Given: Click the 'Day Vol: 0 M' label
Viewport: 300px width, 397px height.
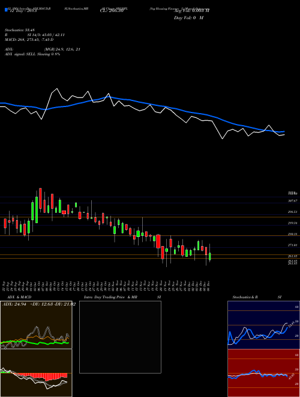Looking at the screenshot, I should 188,18.
